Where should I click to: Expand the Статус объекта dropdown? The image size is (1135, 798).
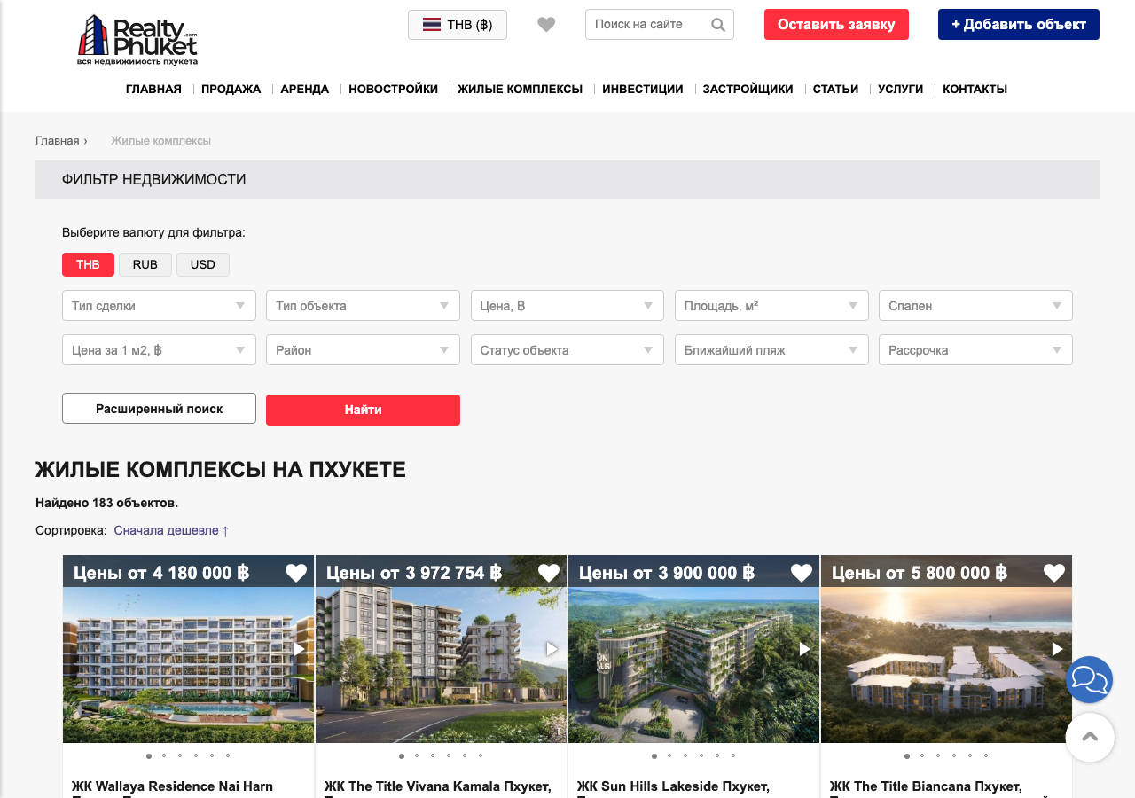[x=567, y=350]
